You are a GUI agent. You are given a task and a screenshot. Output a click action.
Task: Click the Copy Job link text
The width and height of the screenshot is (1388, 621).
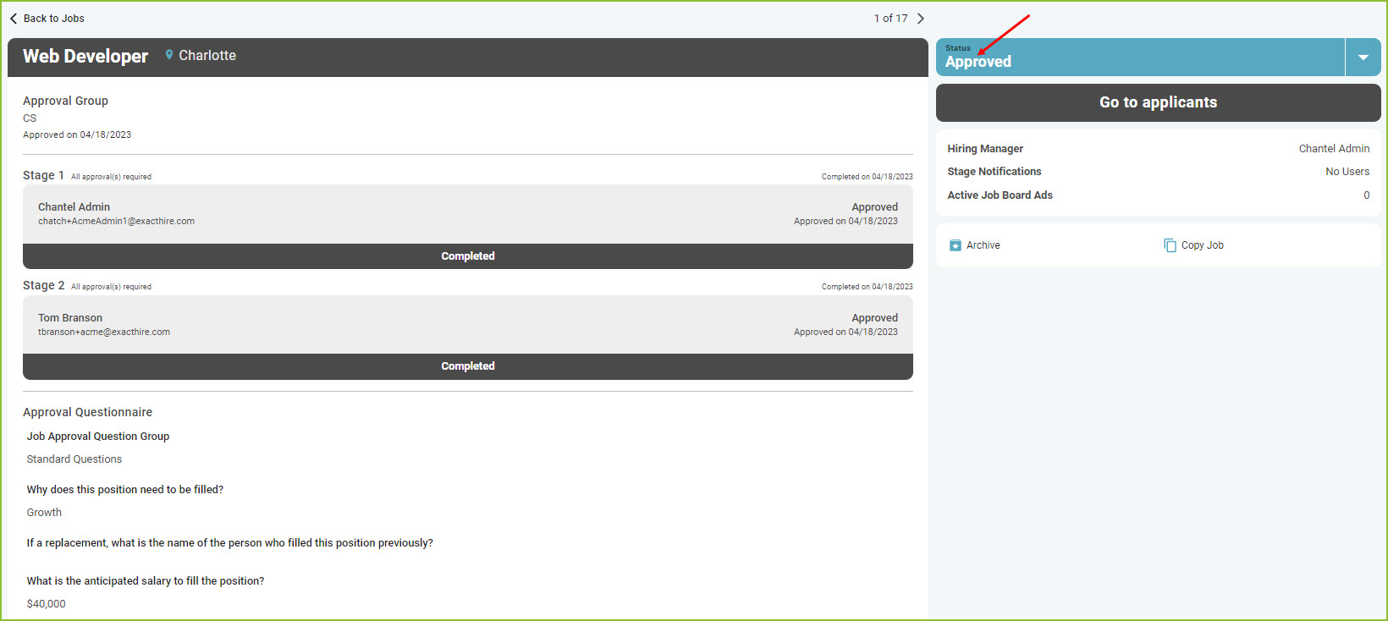pos(1203,245)
